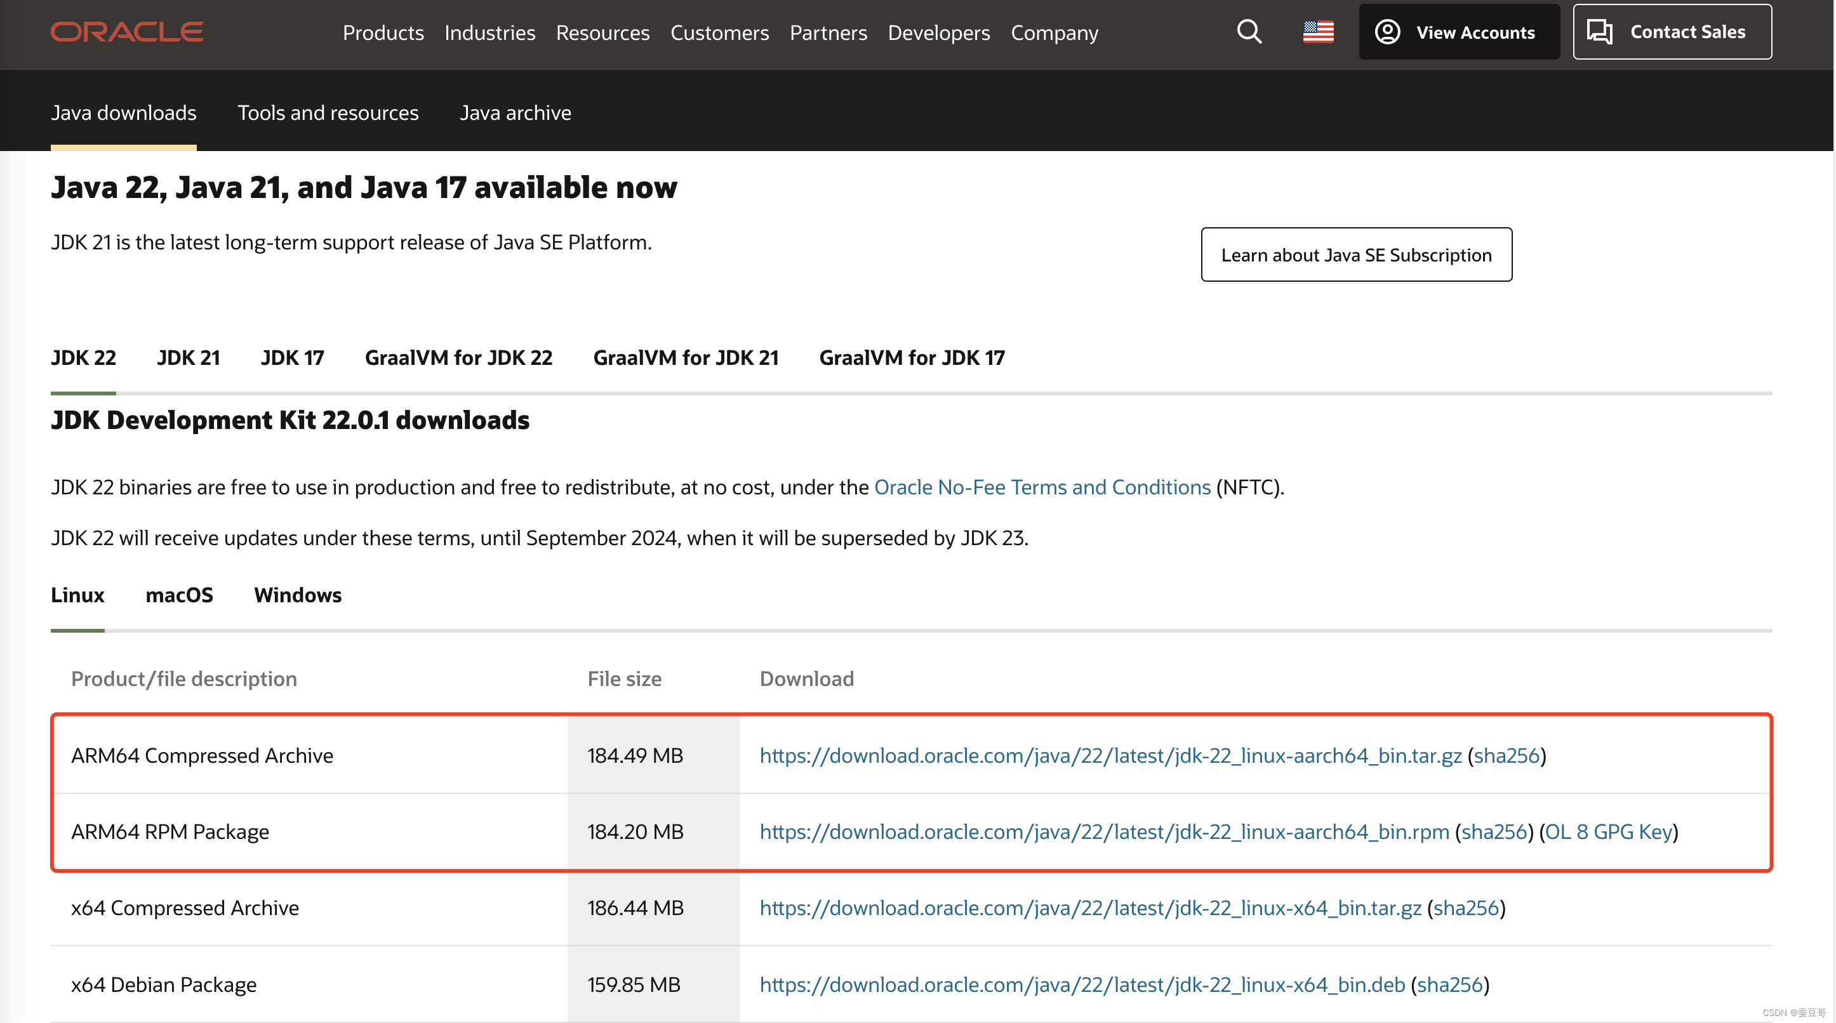Open sha256 for x64 Compressed Archive
Screen dimensions: 1836x1023
click(x=1466, y=907)
